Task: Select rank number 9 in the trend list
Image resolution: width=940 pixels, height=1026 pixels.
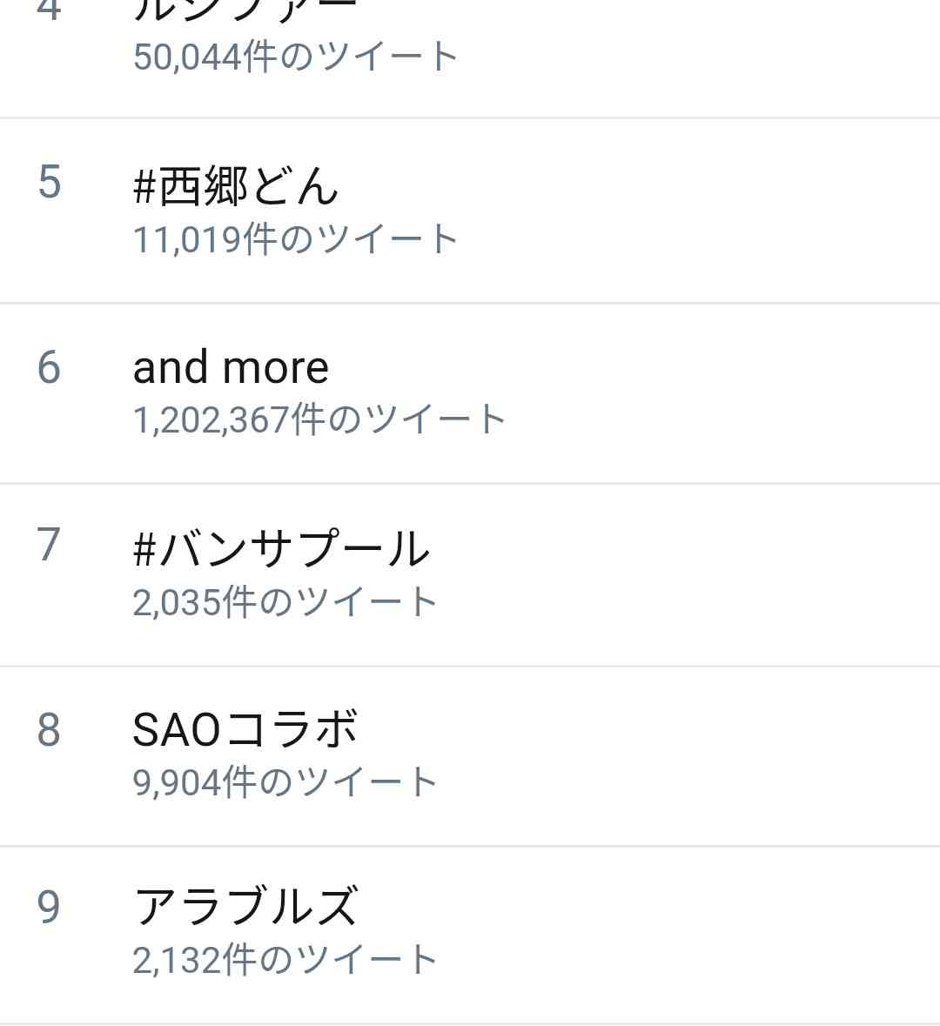Action: point(49,907)
